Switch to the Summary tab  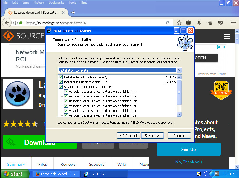tap(16, 164)
